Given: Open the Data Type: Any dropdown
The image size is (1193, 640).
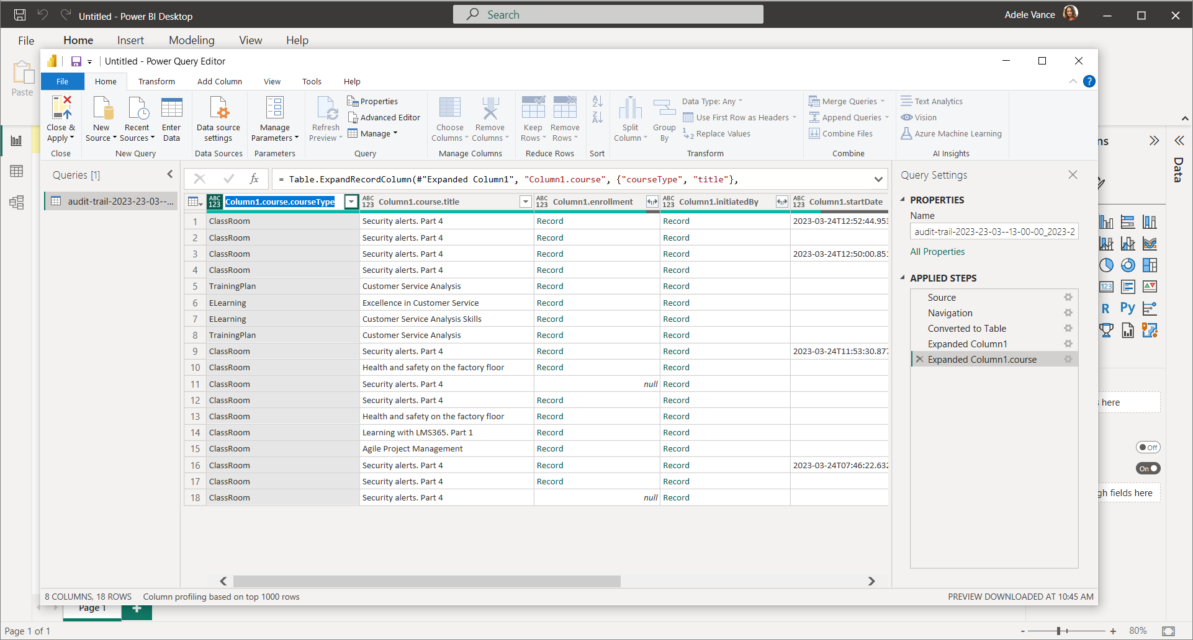Looking at the screenshot, I should [x=712, y=101].
